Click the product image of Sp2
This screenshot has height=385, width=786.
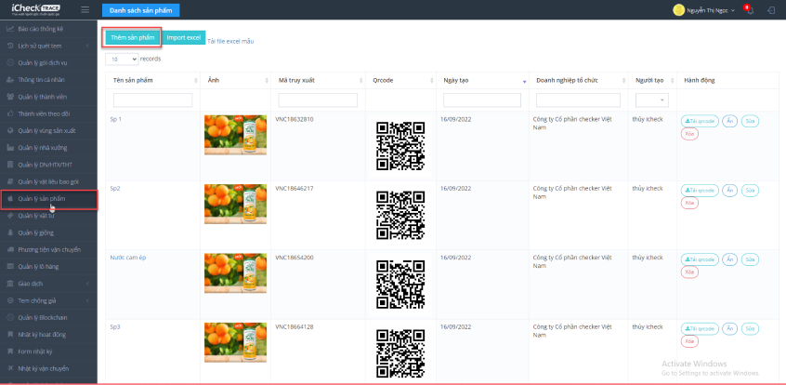(235, 204)
